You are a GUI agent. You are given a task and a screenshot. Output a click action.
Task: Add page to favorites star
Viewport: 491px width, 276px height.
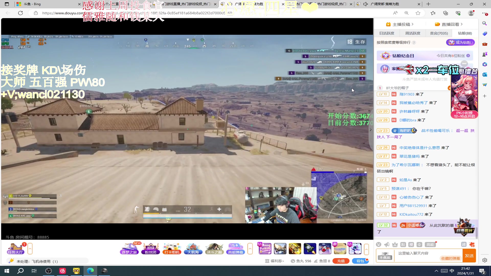click(x=418, y=13)
